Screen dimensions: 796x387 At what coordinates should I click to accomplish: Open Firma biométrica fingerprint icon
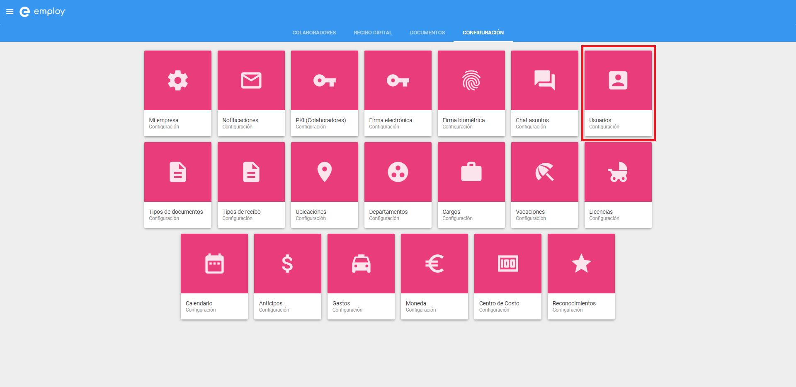[471, 80]
